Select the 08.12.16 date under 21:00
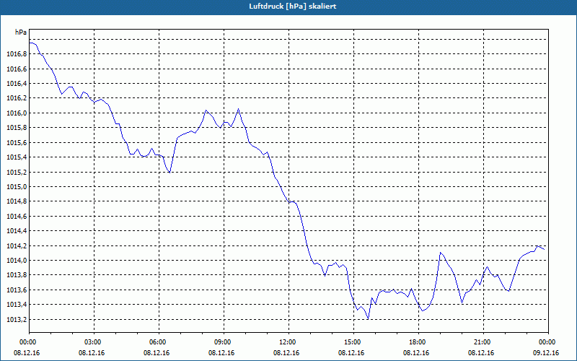577x361 pixels. pos(481,352)
